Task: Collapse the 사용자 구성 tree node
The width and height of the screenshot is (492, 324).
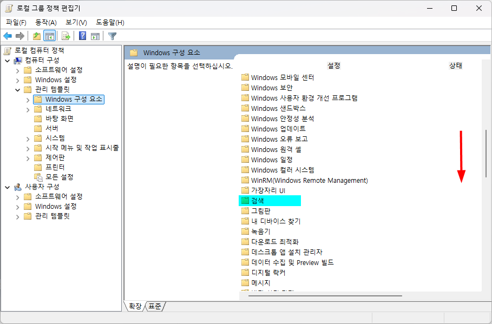Action: (x=8, y=187)
